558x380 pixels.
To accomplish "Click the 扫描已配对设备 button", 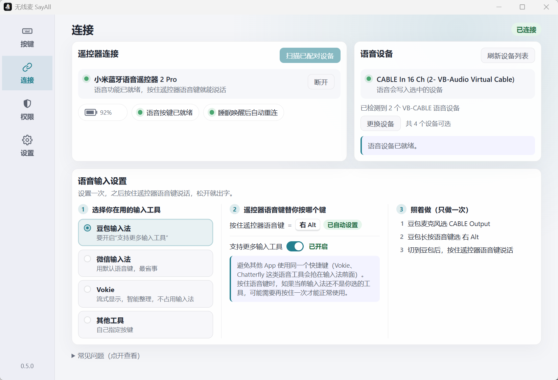I will [x=310, y=55].
